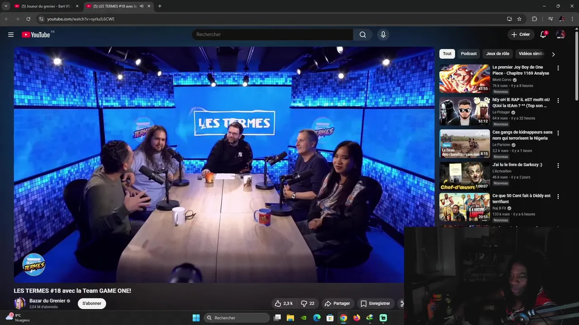Open the Bazar du Grenier channel name
The height and width of the screenshot is (325, 579).
pyautogui.click(x=47, y=301)
